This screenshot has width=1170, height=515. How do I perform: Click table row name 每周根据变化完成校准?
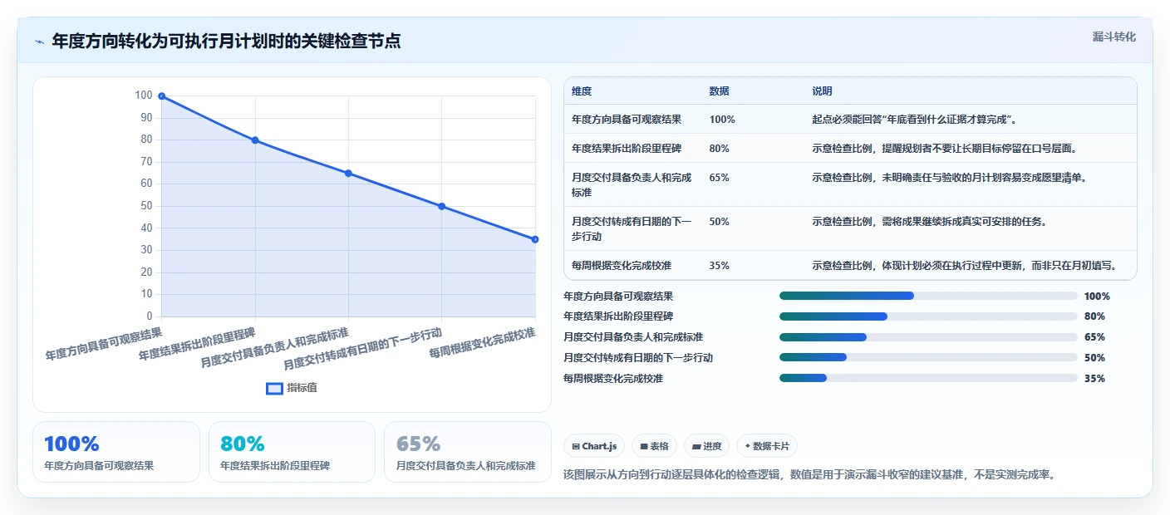(622, 266)
